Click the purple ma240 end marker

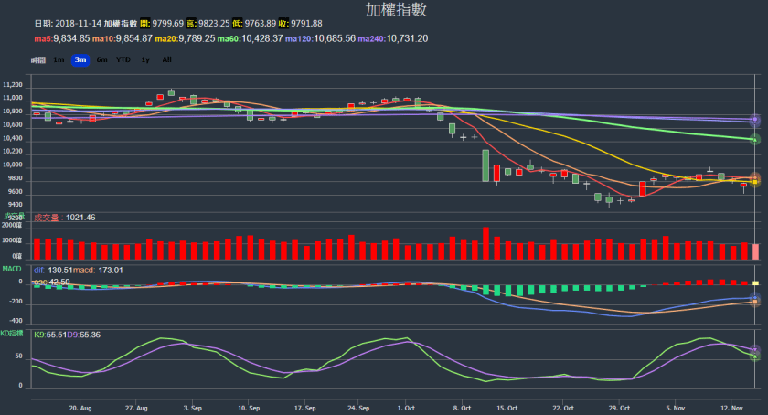click(x=755, y=120)
